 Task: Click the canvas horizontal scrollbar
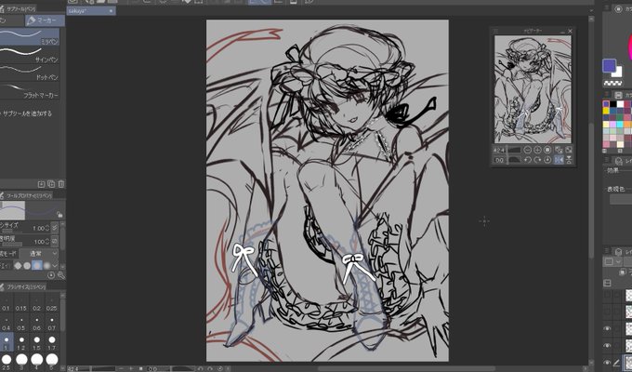(406, 368)
